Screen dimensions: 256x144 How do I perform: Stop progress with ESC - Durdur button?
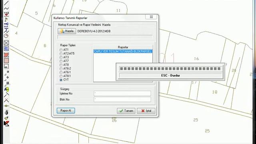170,76
